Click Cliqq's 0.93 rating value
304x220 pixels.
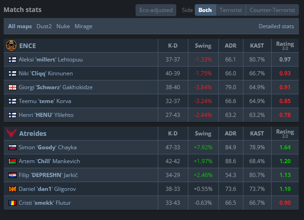pos(285,73)
